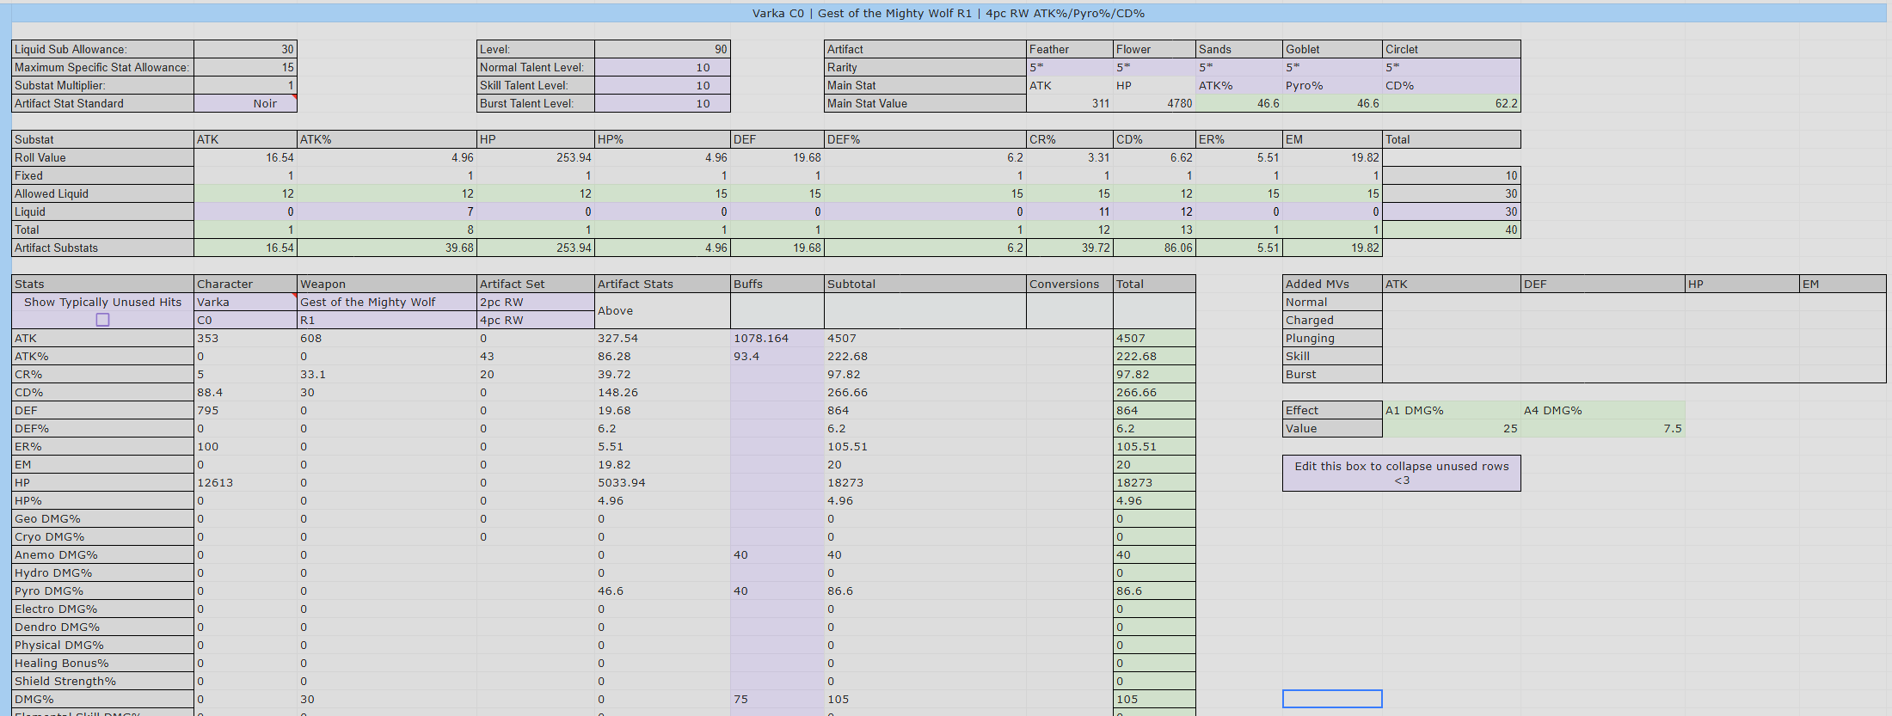Select the Added MVs header cell
The image size is (1892, 716).
[1333, 284]
